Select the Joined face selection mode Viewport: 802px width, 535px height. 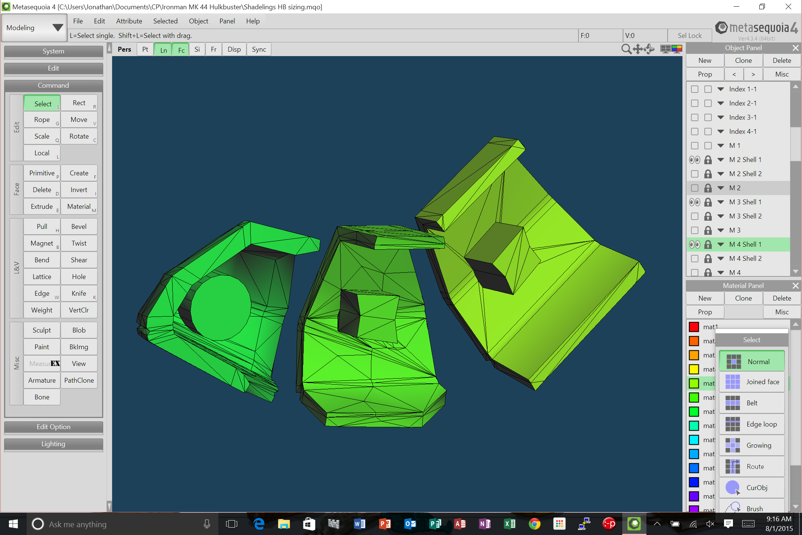tap(752, 382)
